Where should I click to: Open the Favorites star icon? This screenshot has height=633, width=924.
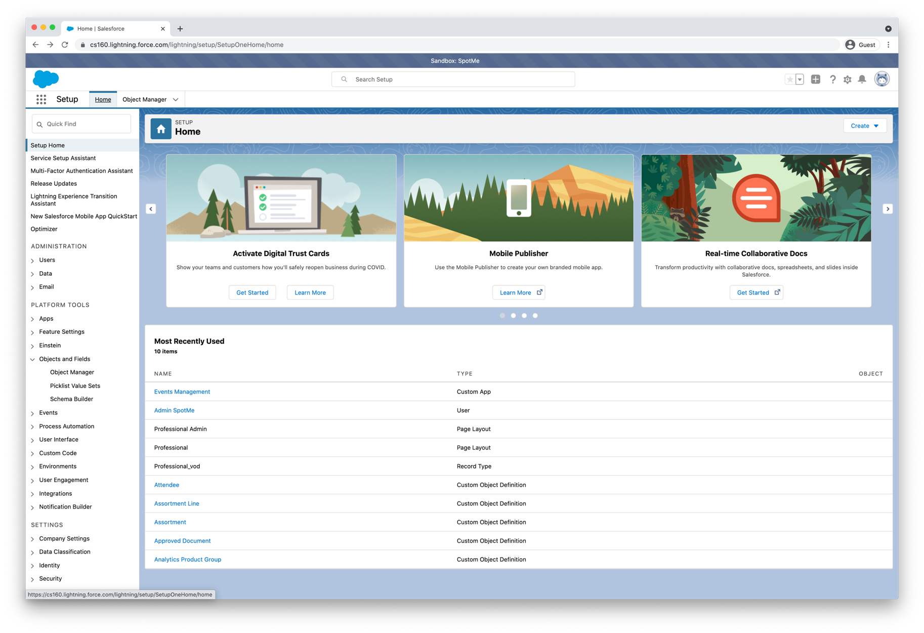click(789, 79)
